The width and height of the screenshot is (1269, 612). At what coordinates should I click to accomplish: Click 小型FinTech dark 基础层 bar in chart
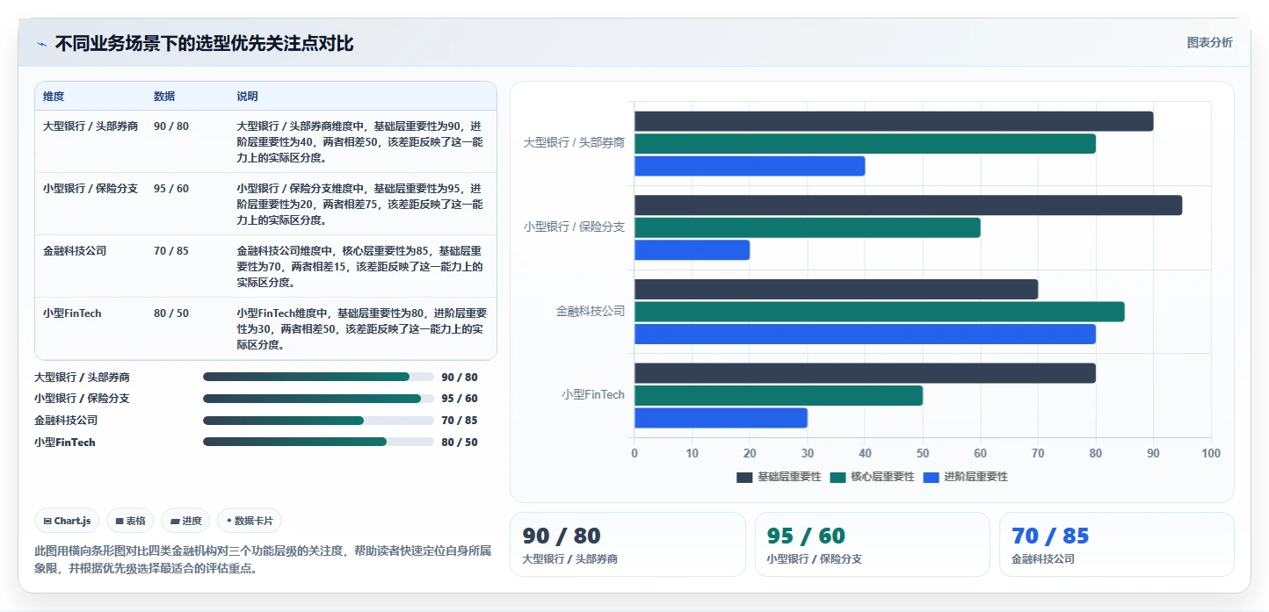pos(865,373)
